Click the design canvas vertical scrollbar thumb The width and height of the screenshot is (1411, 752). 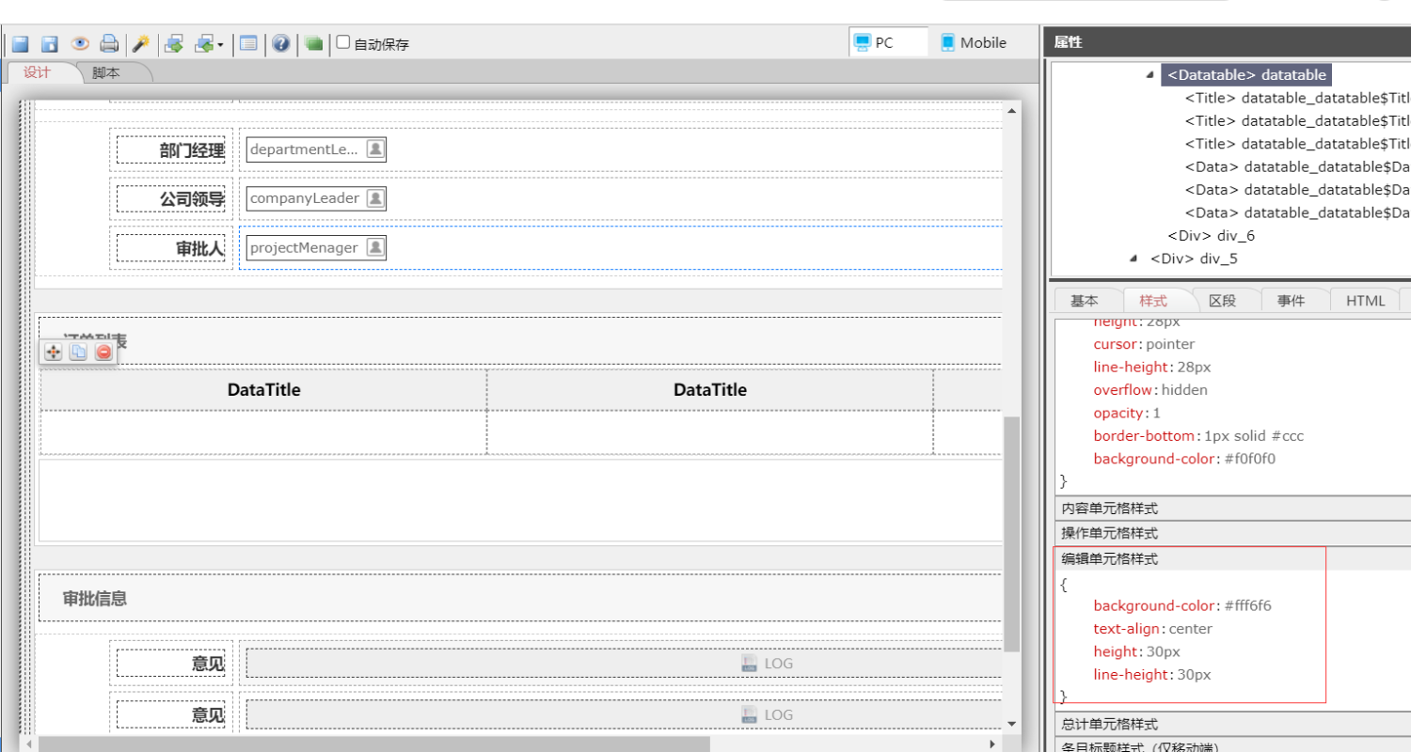[1012, 534]
